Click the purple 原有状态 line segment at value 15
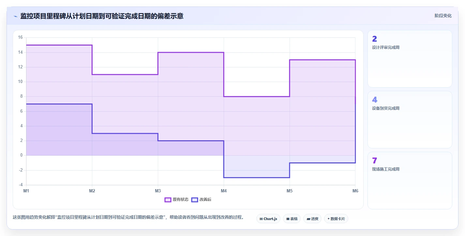465x236 pixels. pos(59,45)
